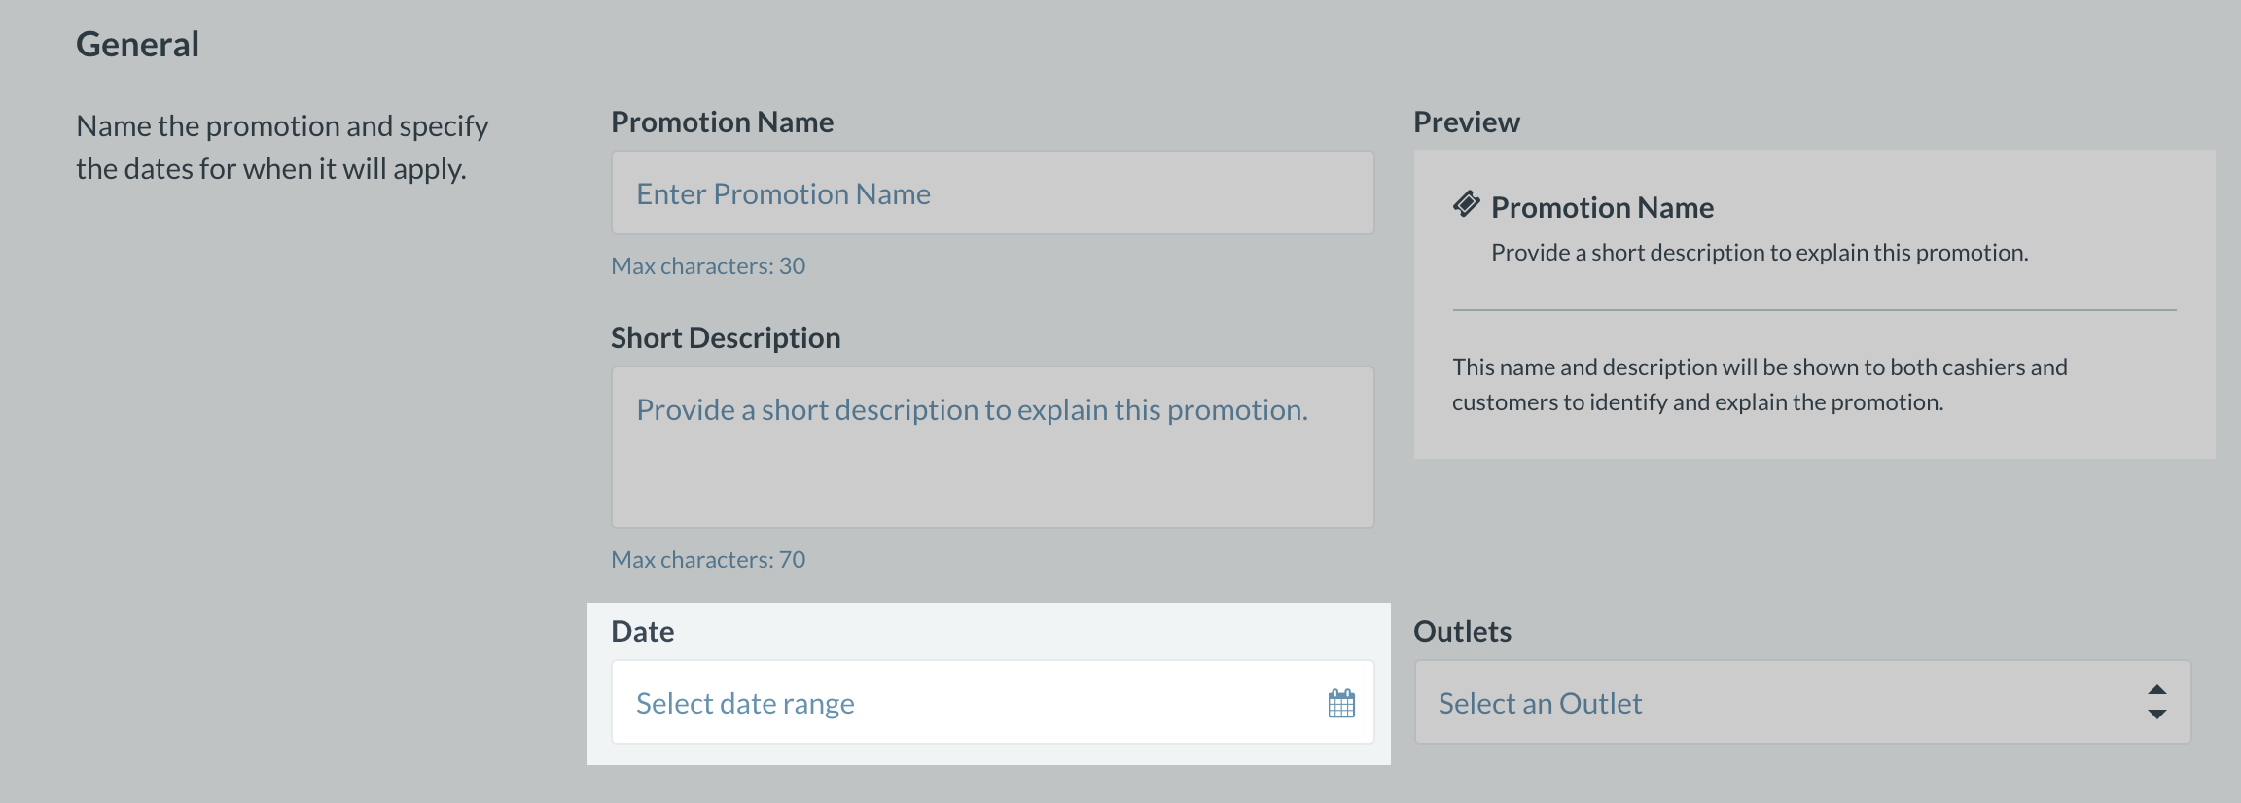This screenshot has width=2241, height=803.
Task: Click the preview short description text
Action: pos(1760,253)
